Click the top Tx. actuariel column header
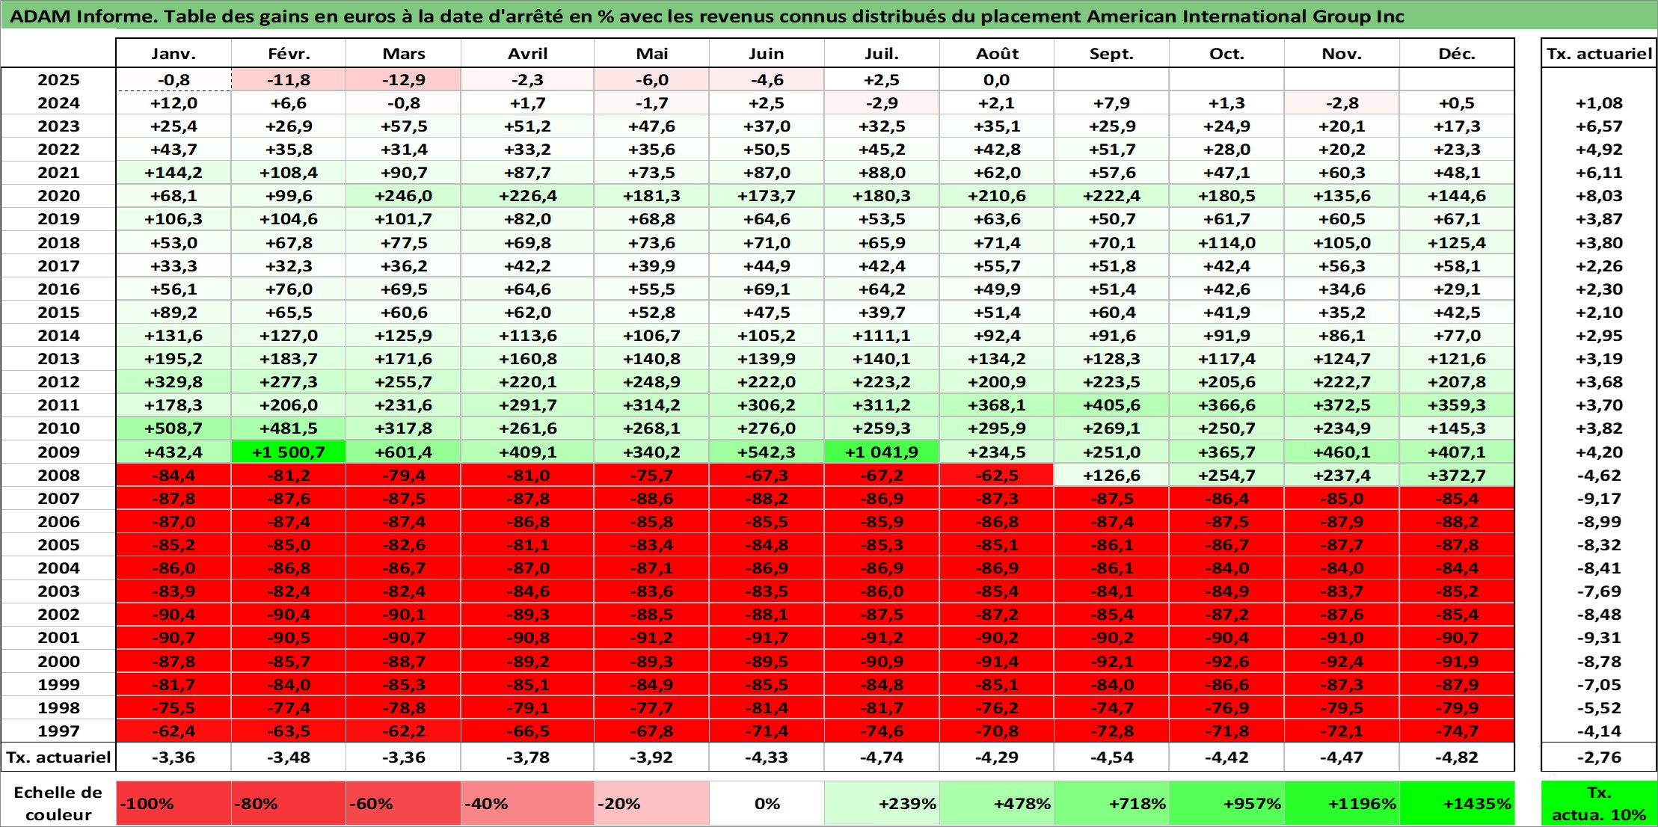 point(1599,53)
